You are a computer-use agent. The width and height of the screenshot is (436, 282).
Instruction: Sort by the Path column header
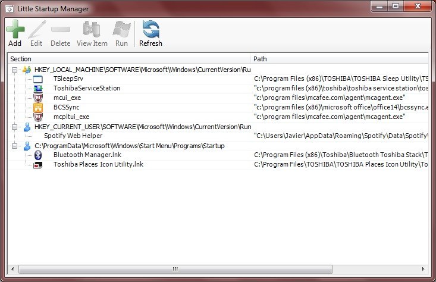coord(340,59)
